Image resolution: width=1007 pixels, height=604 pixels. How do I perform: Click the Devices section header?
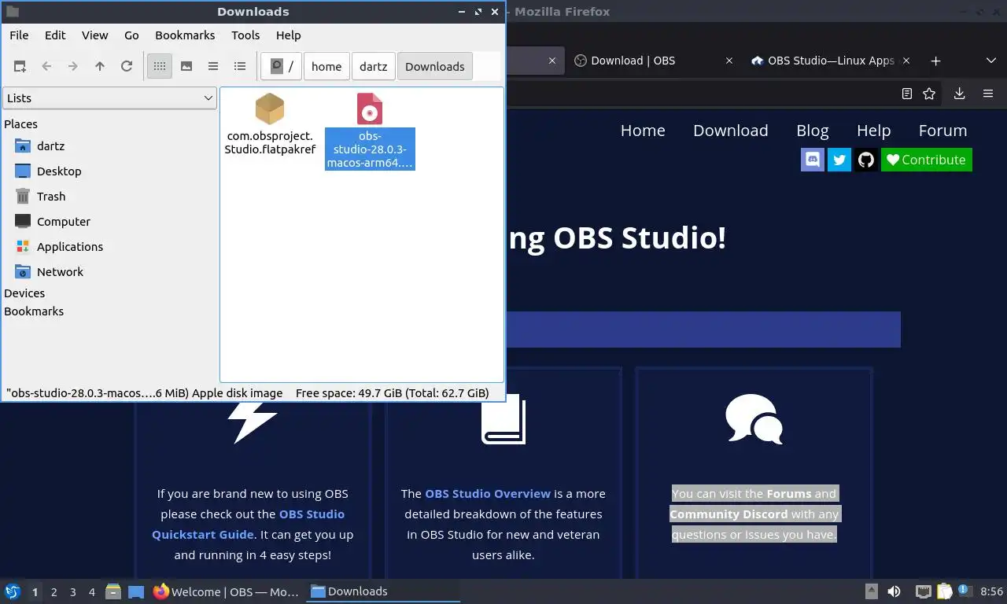24,293
